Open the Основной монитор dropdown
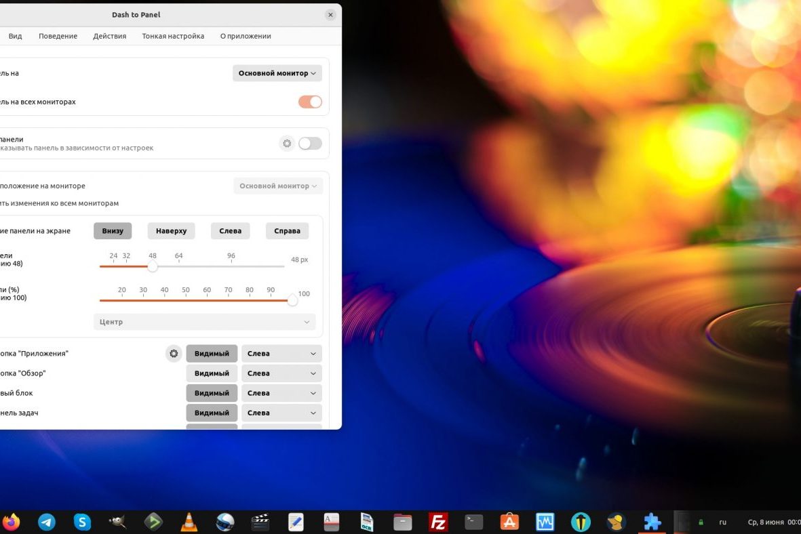This screenshot has width=801, height=534. tap(277, 73)
